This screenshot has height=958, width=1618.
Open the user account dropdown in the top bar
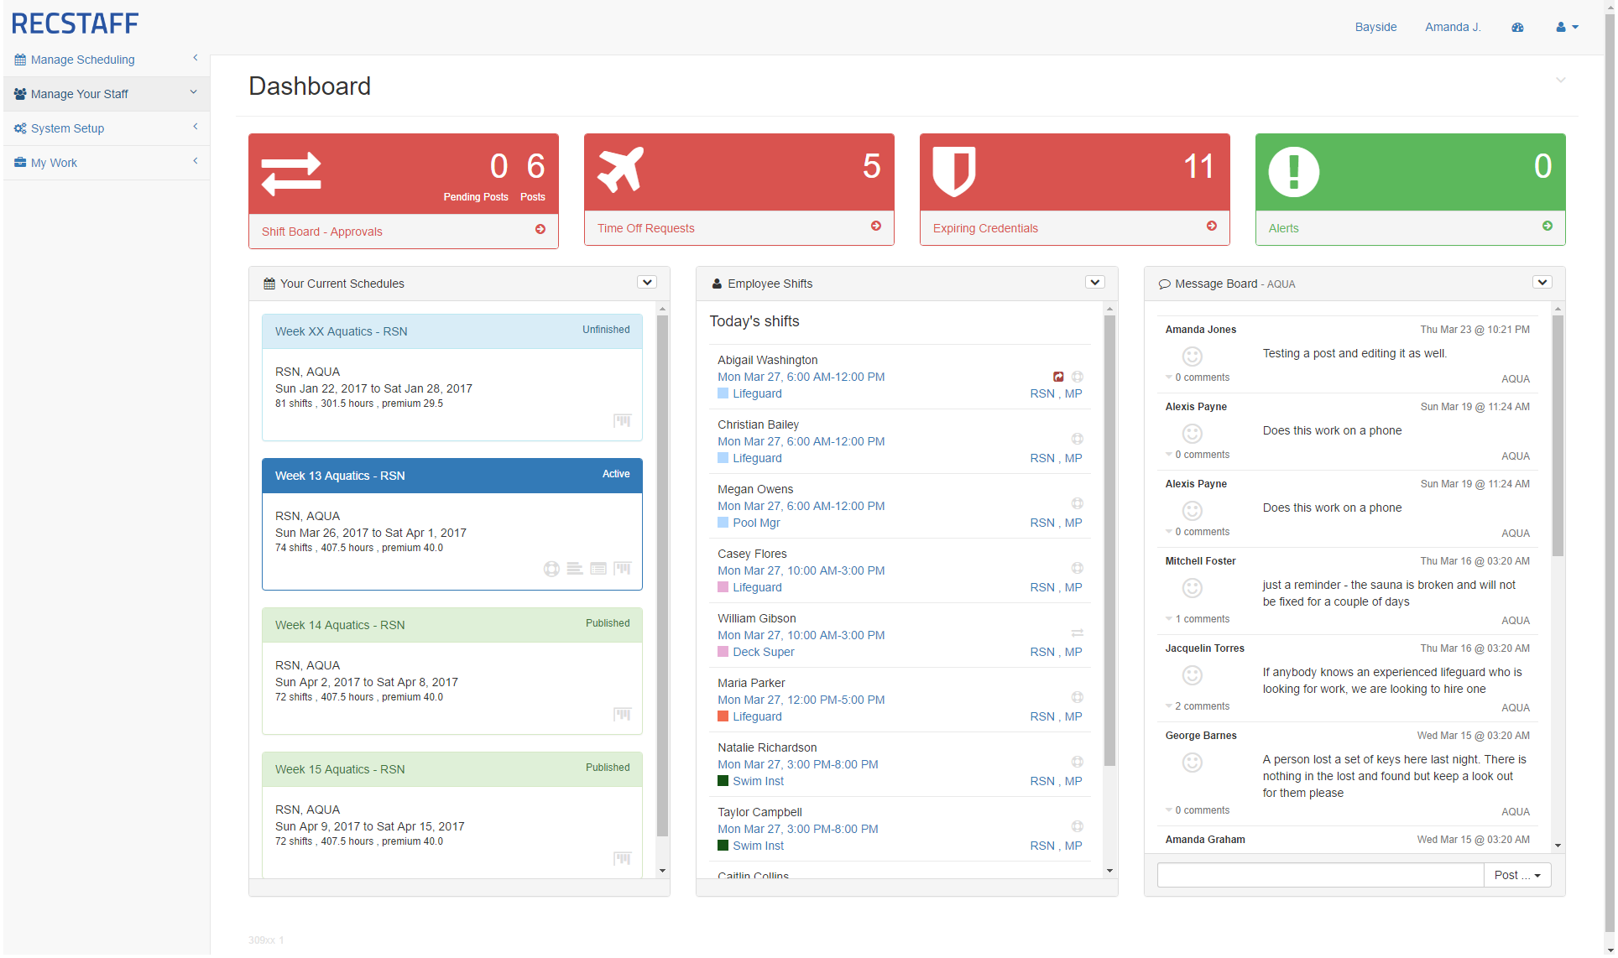coord(1567,27)
